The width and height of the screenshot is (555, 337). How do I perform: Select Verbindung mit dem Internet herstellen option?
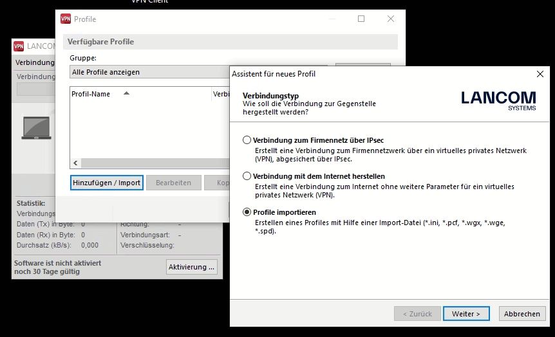point(247,176)
